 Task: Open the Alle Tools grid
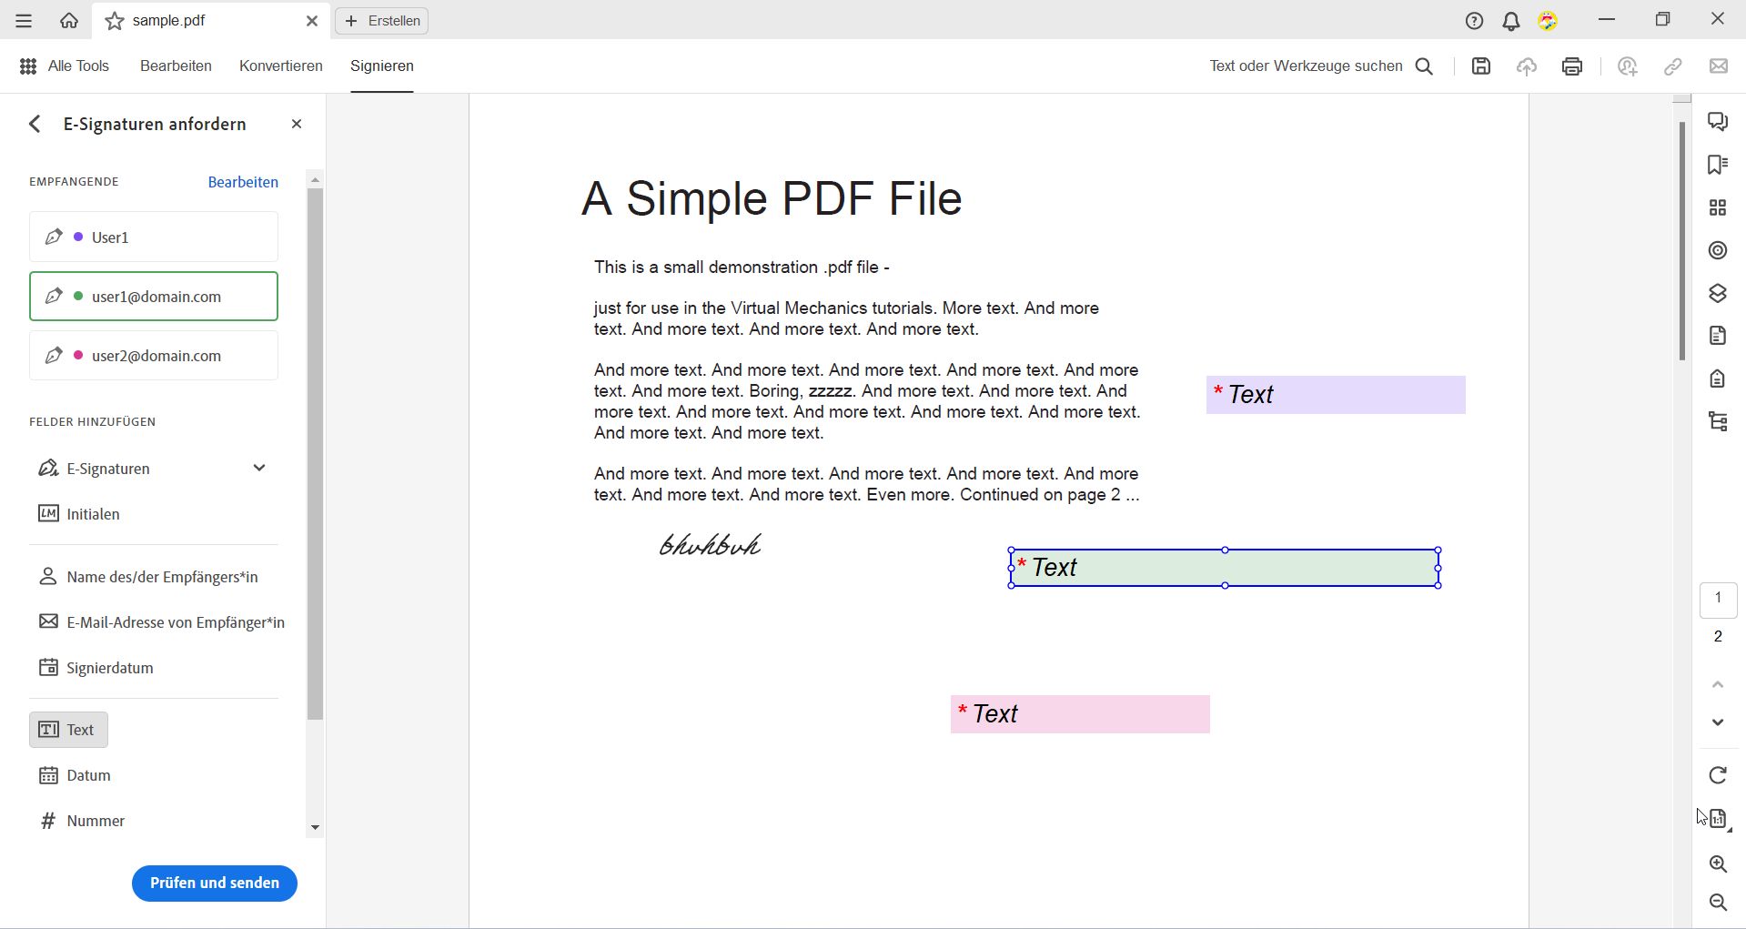pyautogui.click(x=28, y=66)
